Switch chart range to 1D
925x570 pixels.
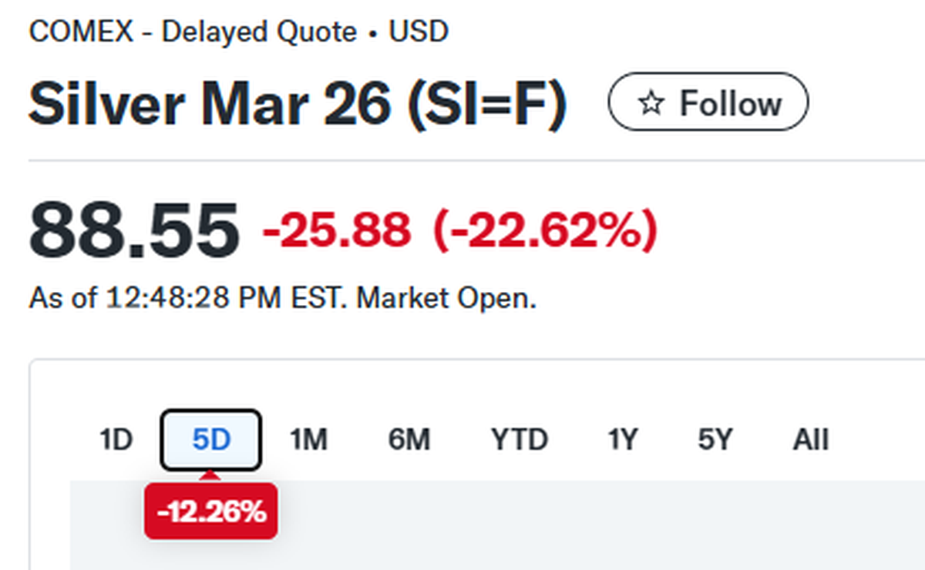pyautogui.click(x=116, y=440)
